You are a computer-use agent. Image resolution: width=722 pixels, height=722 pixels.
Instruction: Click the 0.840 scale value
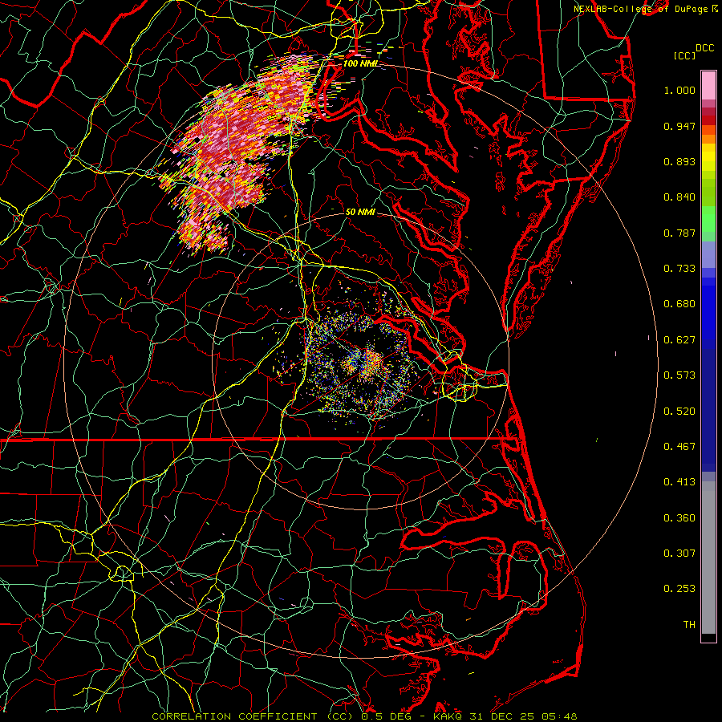[679, 197]
